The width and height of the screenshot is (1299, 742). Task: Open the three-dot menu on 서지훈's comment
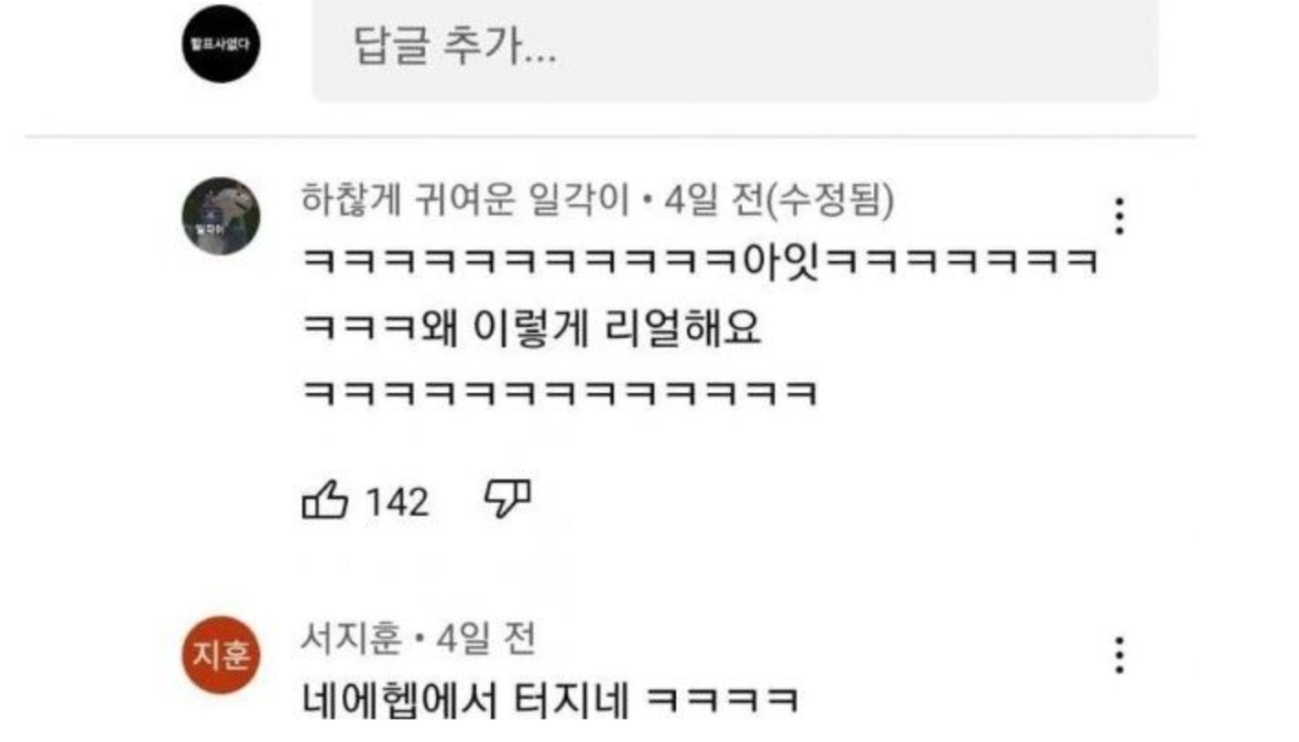[1119, 656]
